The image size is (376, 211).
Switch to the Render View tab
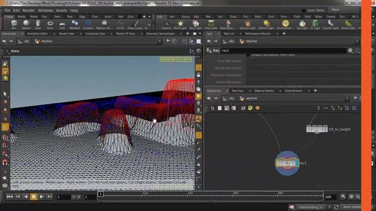[x=66, y=34]
